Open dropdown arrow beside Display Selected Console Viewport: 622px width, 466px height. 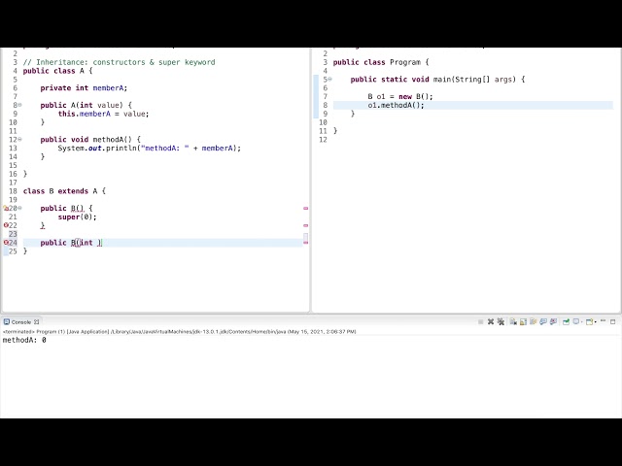(582, 322)
